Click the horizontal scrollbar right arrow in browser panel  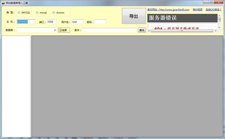click(x=216, y=31)
